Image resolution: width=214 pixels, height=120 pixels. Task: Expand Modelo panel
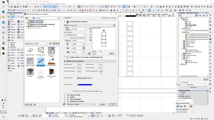point(65,97)
